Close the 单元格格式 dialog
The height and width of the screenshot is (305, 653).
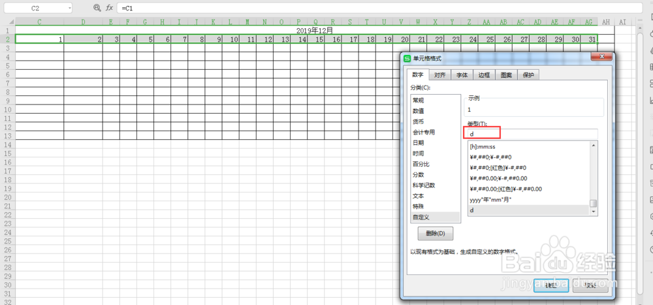pyautogui.click(x=601, y=57)
